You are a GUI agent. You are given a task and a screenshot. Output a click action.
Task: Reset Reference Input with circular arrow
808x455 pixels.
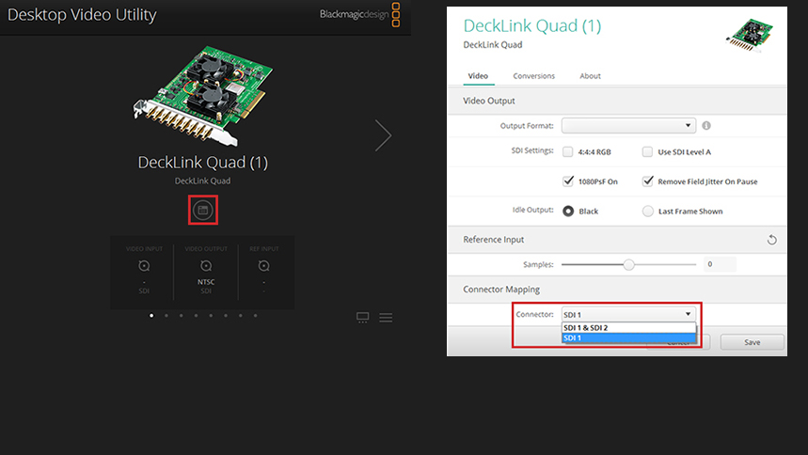(772, 240)
